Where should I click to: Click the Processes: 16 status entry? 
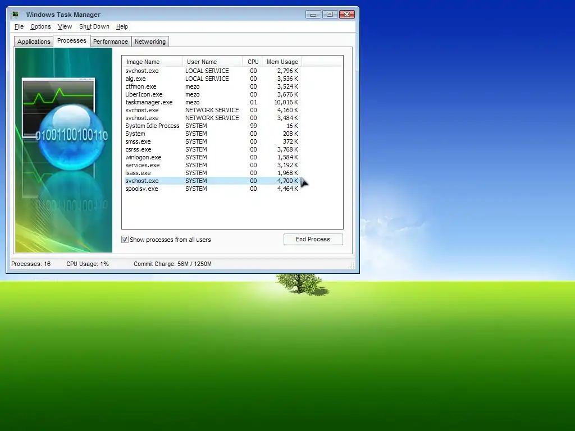31,264
